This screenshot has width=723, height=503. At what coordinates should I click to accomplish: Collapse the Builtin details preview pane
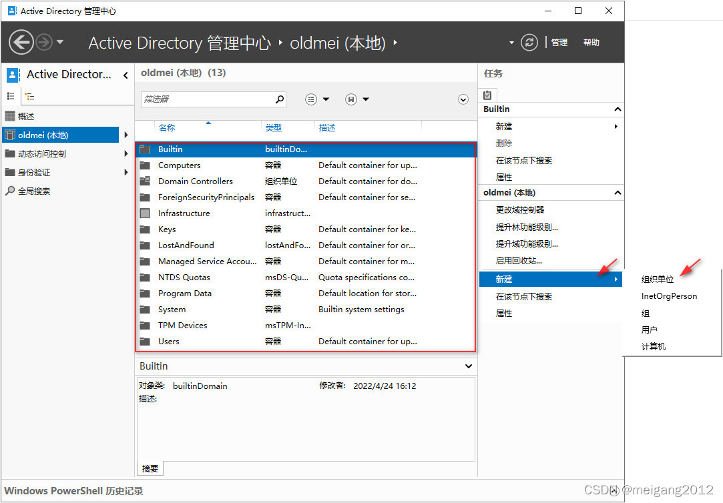point(468,366)
